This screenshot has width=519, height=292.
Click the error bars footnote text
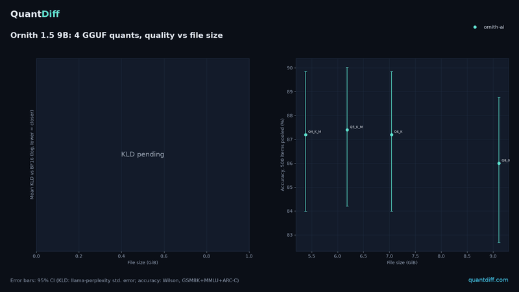(x=125, y=280)
